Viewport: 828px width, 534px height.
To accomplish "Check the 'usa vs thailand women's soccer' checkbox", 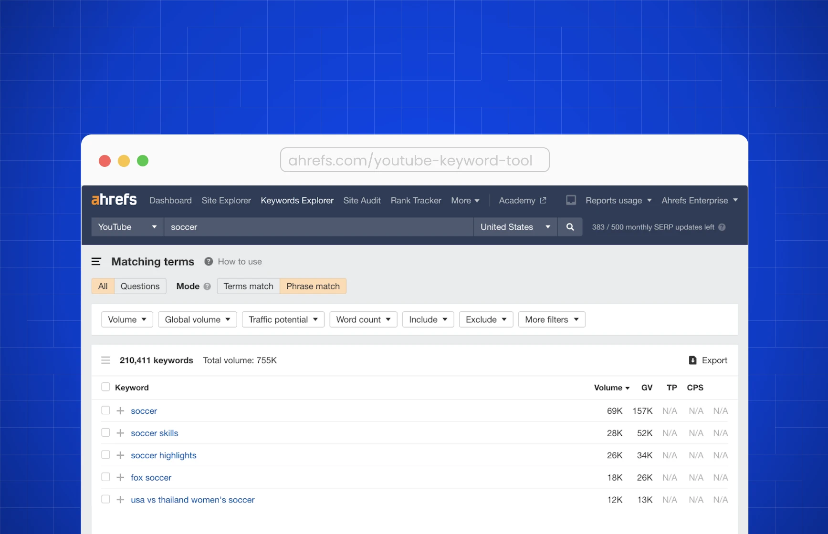I will pyautogui.click(x=105, y=499).
